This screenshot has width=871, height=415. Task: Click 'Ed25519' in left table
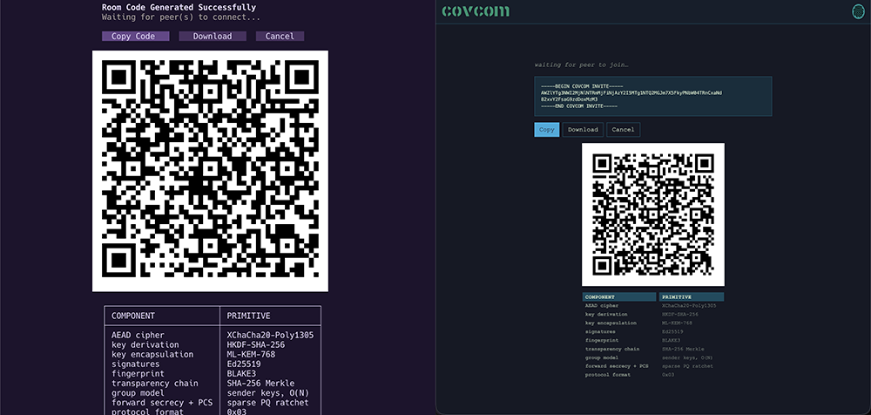[244, 364]
